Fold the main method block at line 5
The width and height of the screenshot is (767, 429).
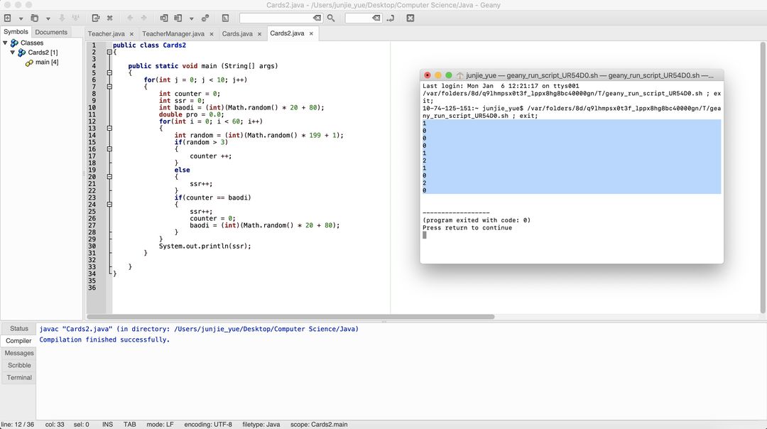pyautogui.click(x=109, y=73)
